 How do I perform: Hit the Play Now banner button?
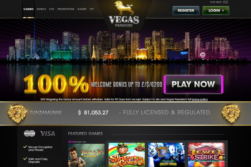[193, 84]
